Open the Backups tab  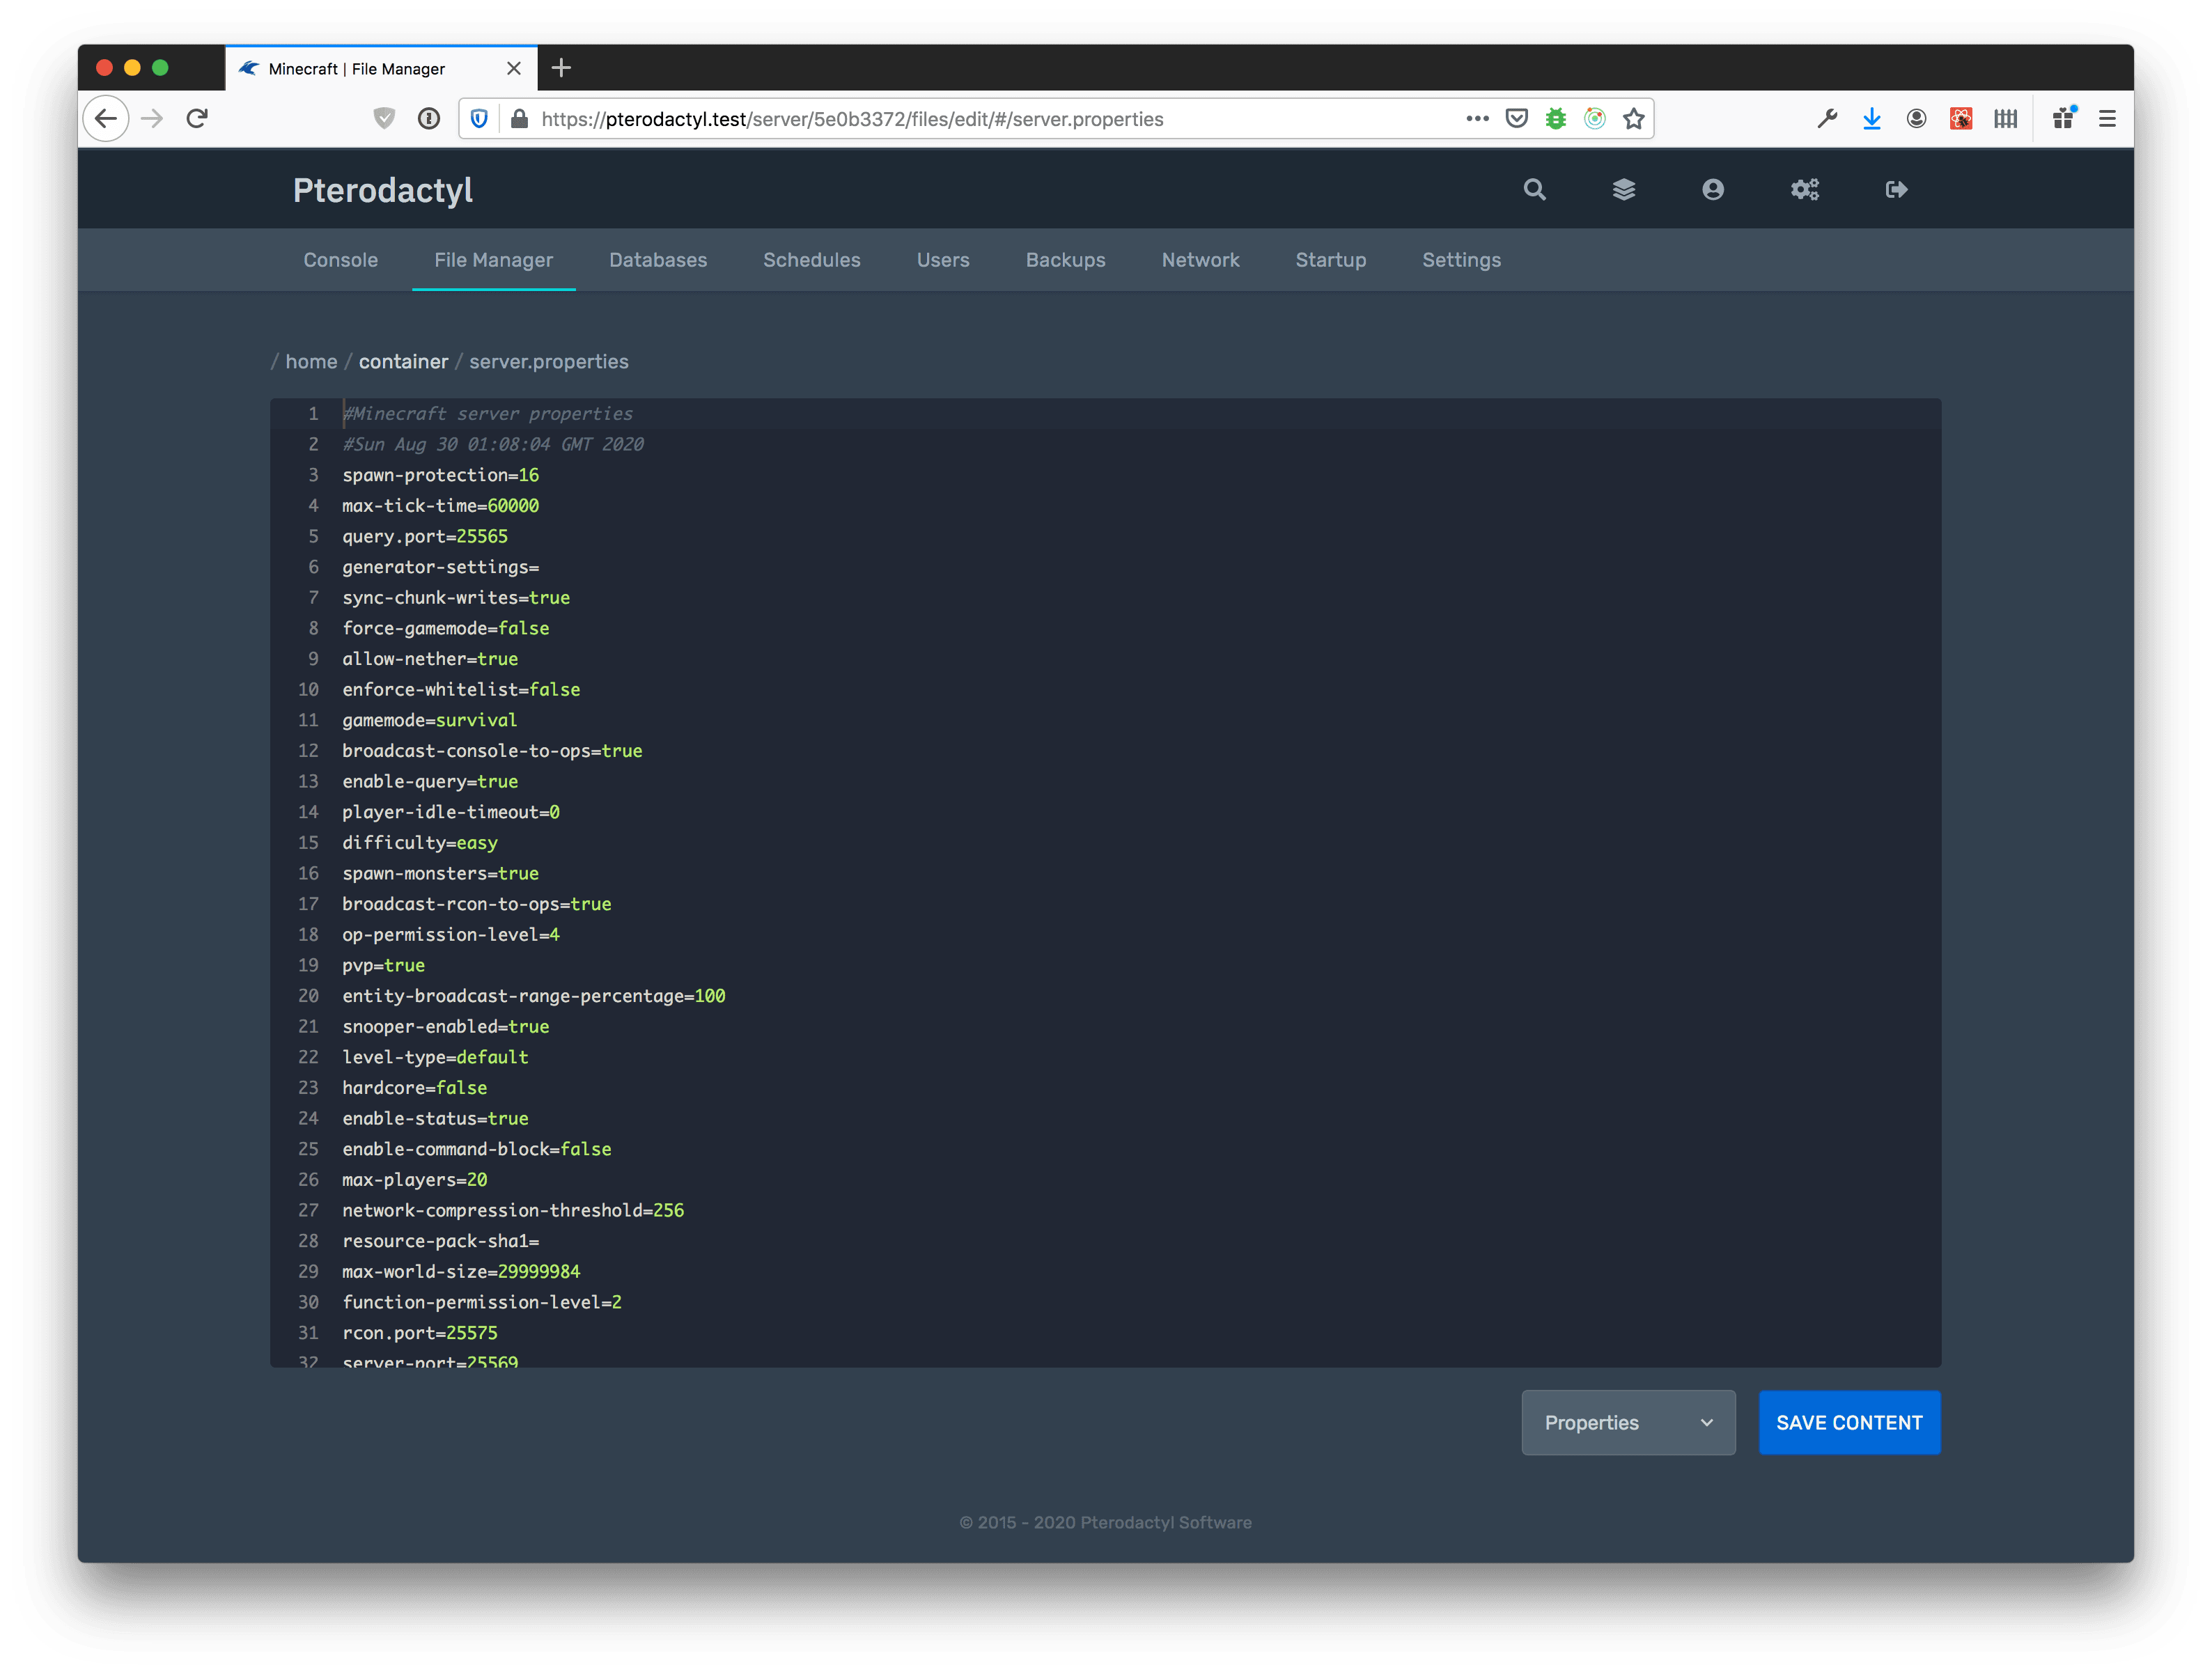pyautogui.click(x=1065, y=260)
